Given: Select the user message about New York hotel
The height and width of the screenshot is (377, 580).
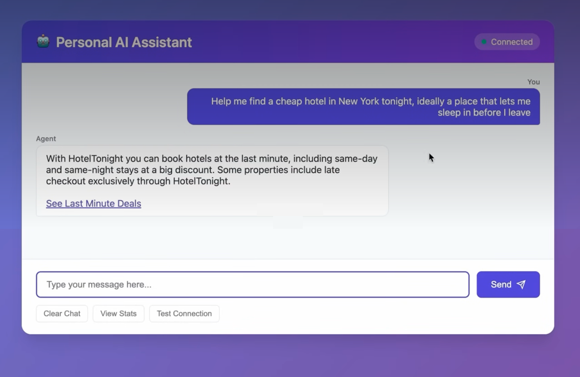Looking at the screenshot, I should point(363,107).
